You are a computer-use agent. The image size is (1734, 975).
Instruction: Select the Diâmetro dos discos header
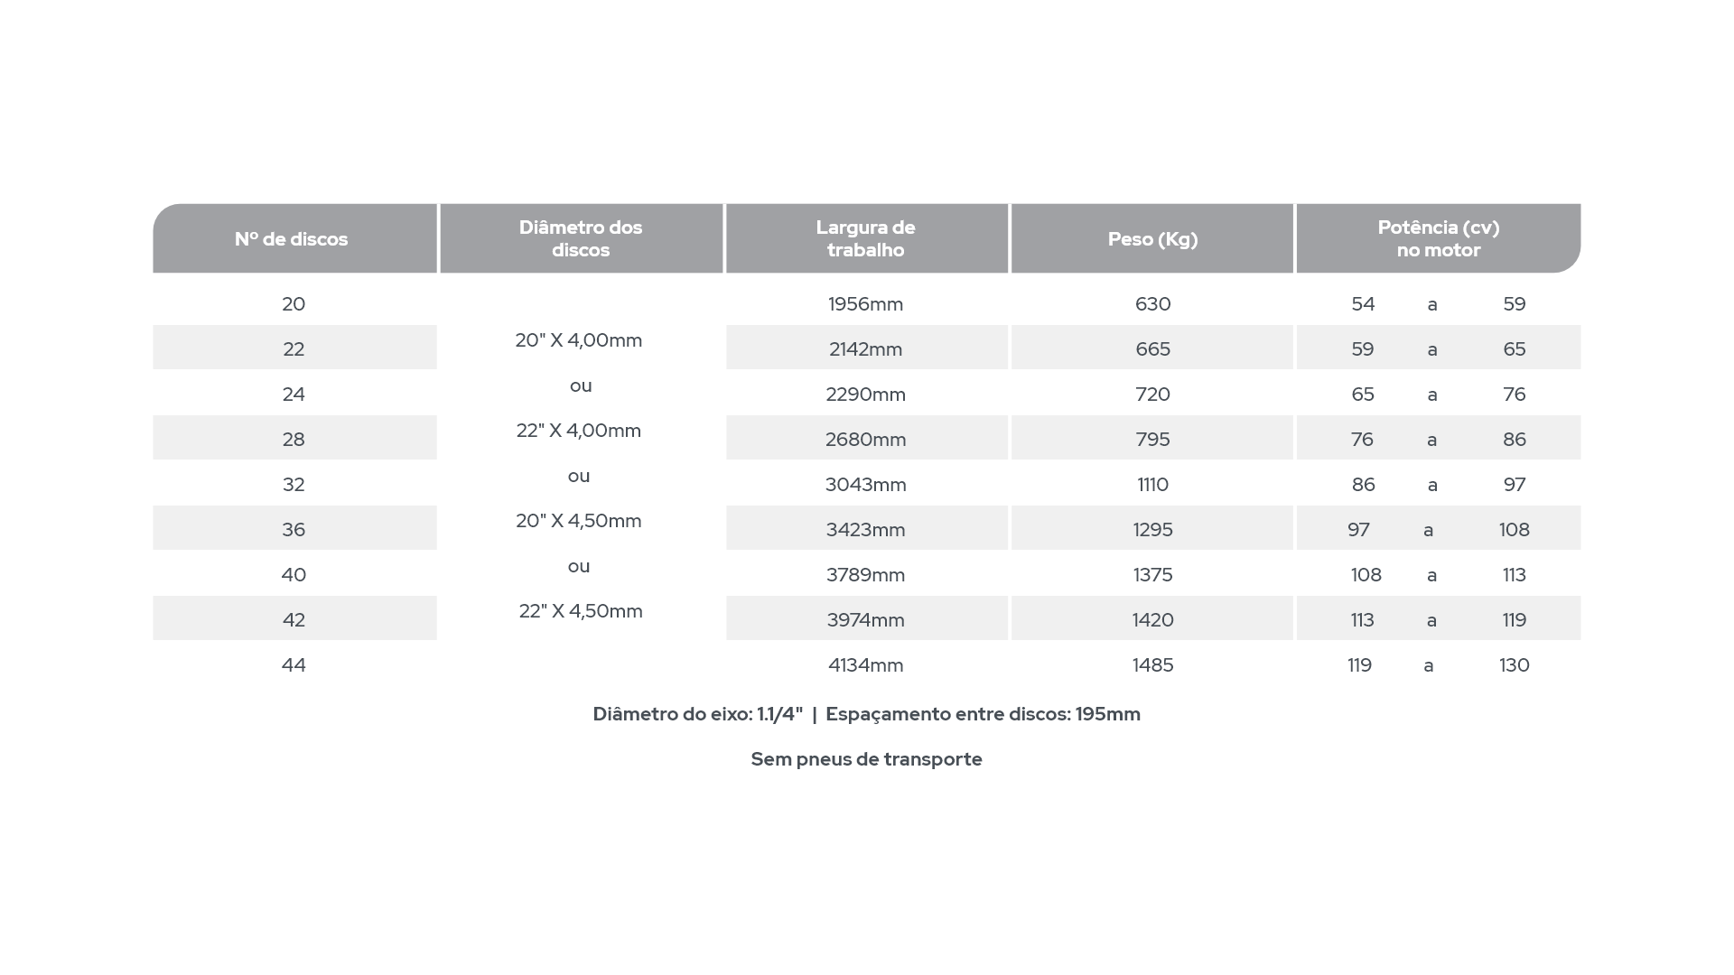coord(581,238)
